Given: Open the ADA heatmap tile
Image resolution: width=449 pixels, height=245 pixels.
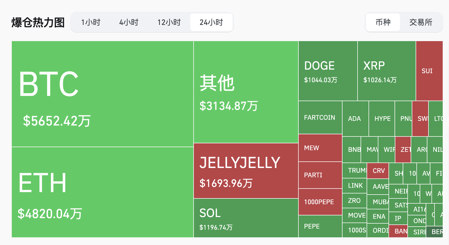Looking at the screenshot, I should tap(355, 118).
